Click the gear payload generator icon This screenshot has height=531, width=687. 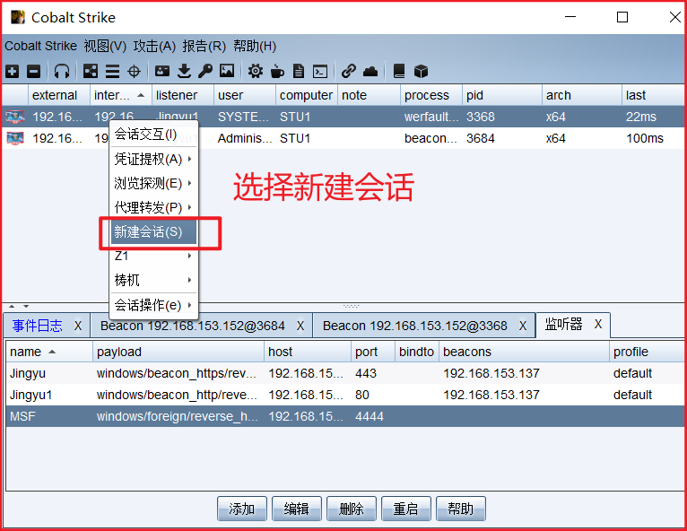point(255,71)
